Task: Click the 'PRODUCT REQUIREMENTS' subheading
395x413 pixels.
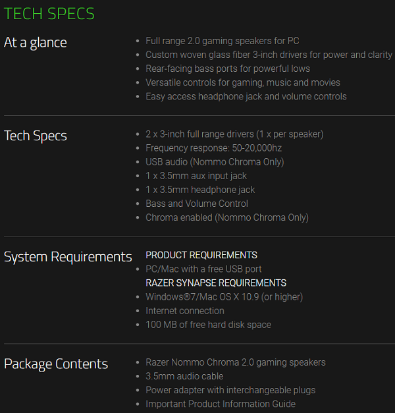Action: coord(201,255)
